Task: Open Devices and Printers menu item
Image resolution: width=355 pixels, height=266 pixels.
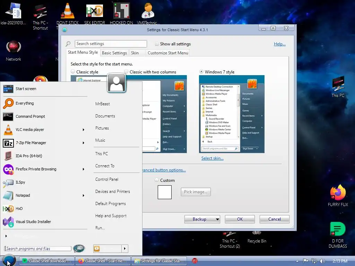Action: [x=113, y=192]
